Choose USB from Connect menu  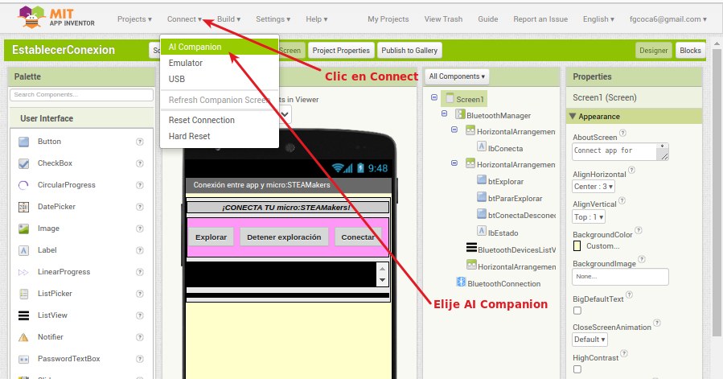click(220, 79)
